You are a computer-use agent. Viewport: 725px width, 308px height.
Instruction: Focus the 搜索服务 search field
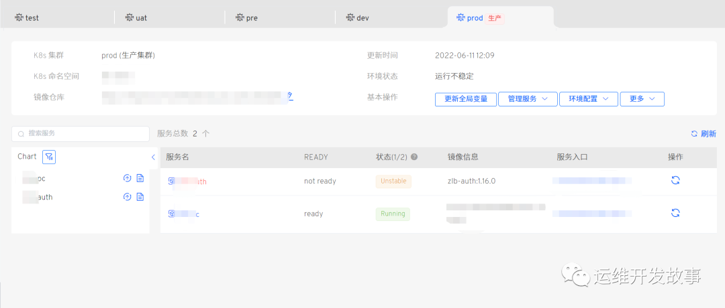coord(81,134)
